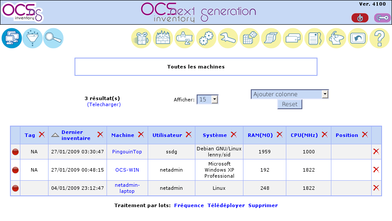The width and height of the screenshot is (392, 221).
Task: Click the A-Z dictionary icon
Action: coord(185,38)
